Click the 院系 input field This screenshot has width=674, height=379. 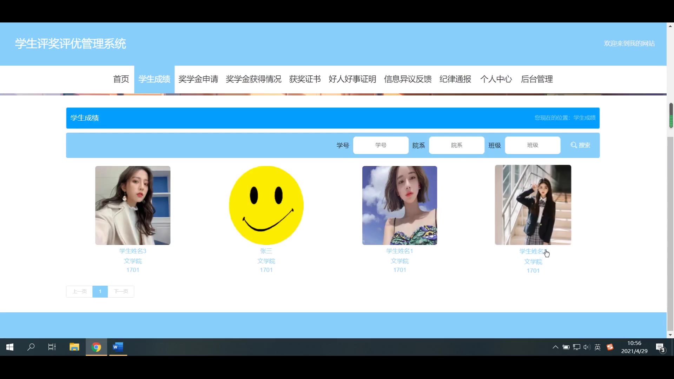457,145
